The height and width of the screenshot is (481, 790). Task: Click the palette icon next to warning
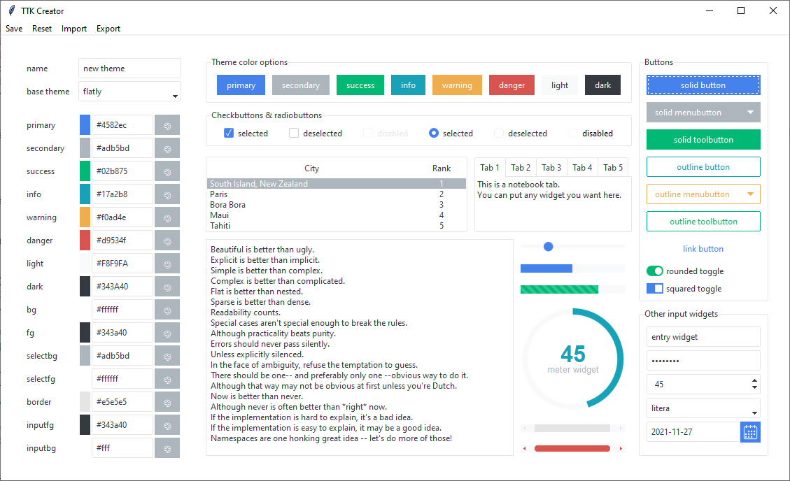coord(167,217)
